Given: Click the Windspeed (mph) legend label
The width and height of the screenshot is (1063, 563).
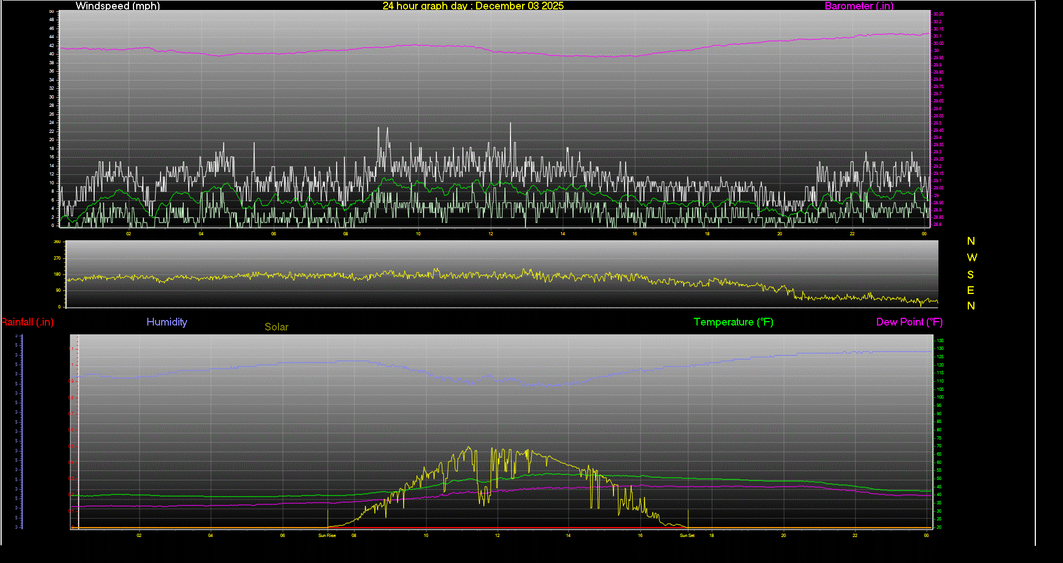Looking at the screenshot, I should tap(117, 6).
